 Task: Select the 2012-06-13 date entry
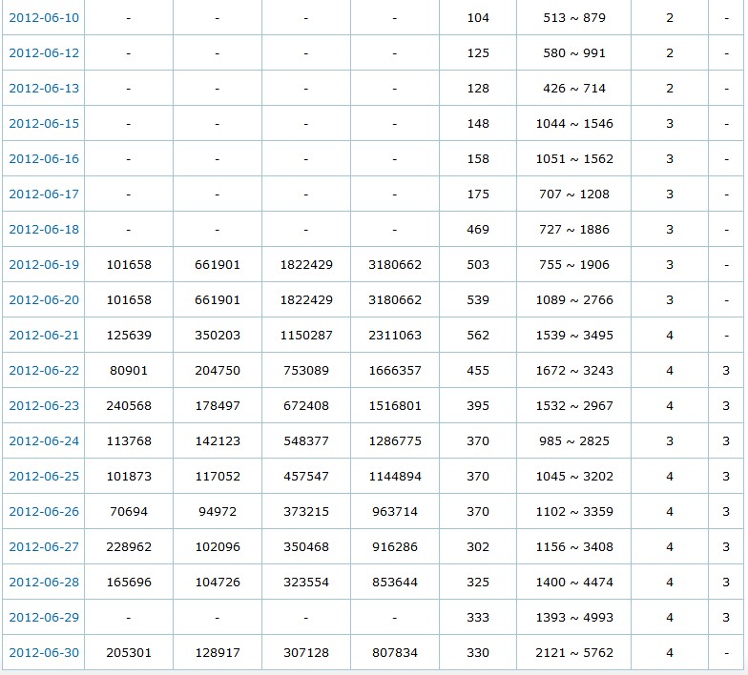pyautogui.click(x=44, y=89)
